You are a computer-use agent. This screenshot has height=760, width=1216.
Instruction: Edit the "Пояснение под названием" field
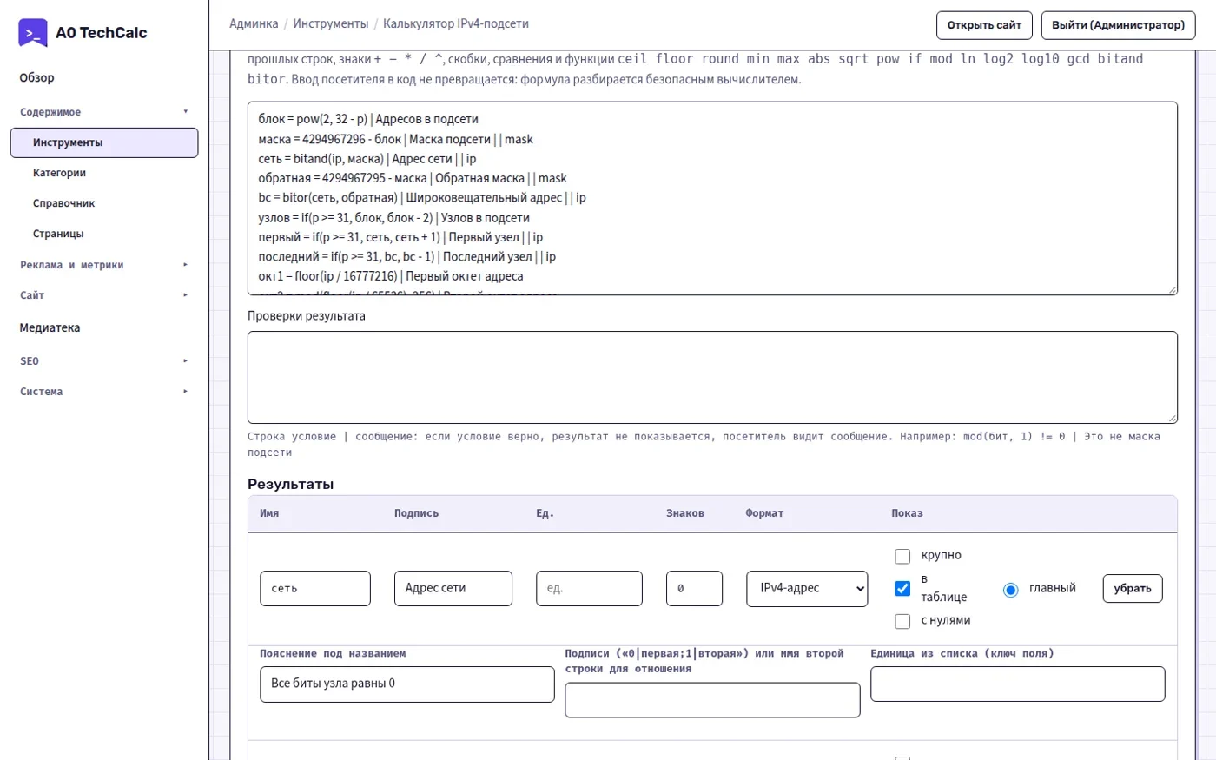tap(406, 684)
